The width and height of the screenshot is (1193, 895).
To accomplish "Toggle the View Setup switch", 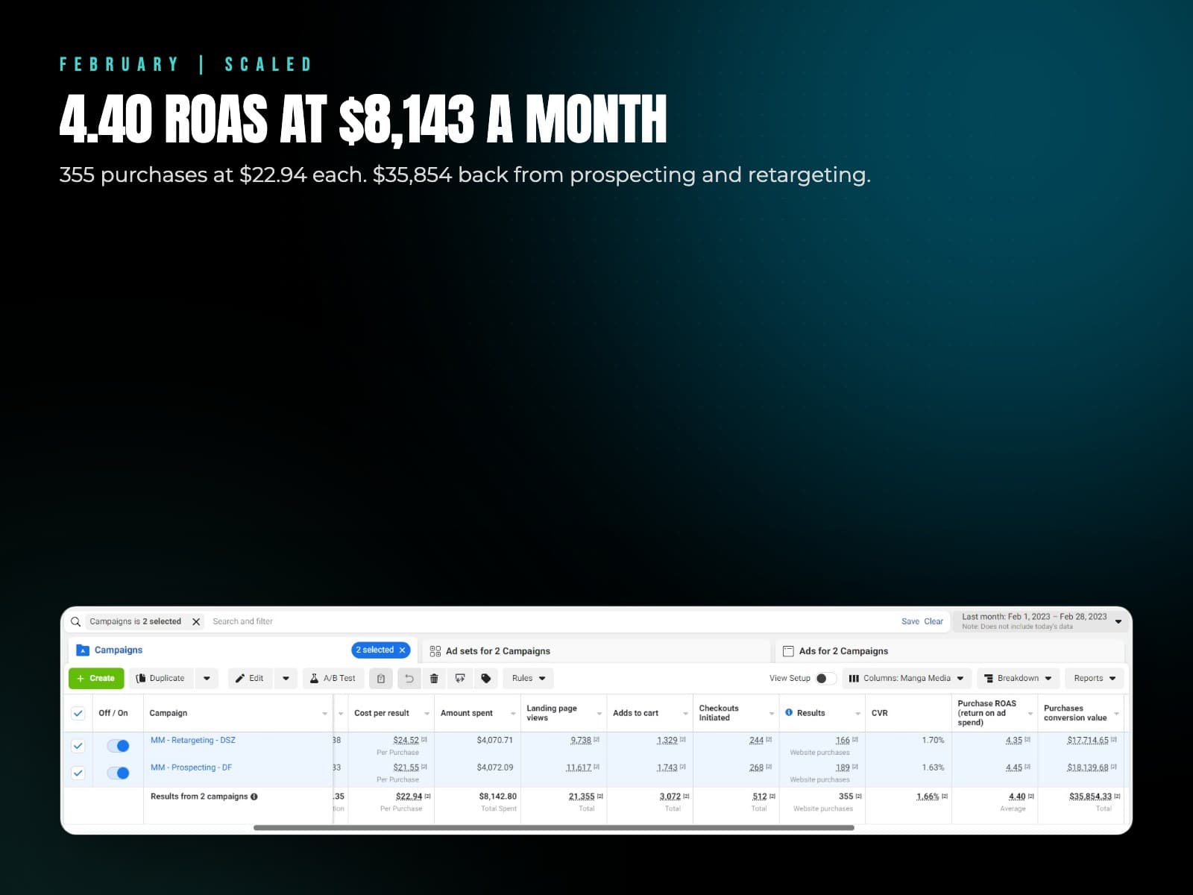I will click(x=825, y=678).
